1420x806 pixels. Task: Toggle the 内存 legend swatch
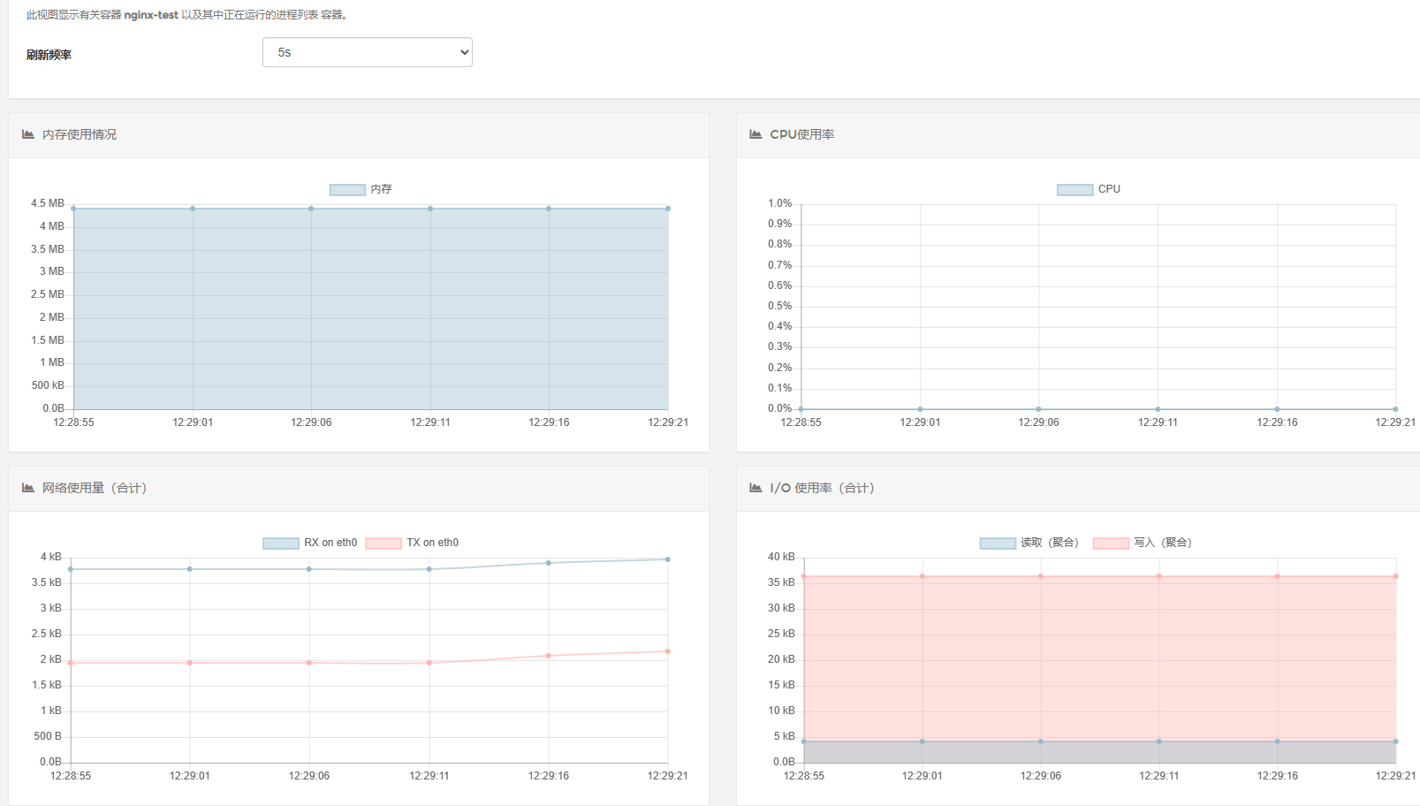click(347, 189)
